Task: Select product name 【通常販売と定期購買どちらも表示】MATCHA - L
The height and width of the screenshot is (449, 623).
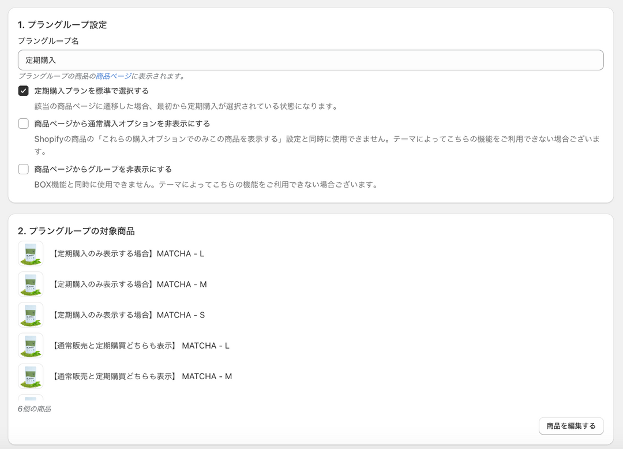Action: (141, 346)
